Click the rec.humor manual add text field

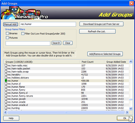point(48,24)
